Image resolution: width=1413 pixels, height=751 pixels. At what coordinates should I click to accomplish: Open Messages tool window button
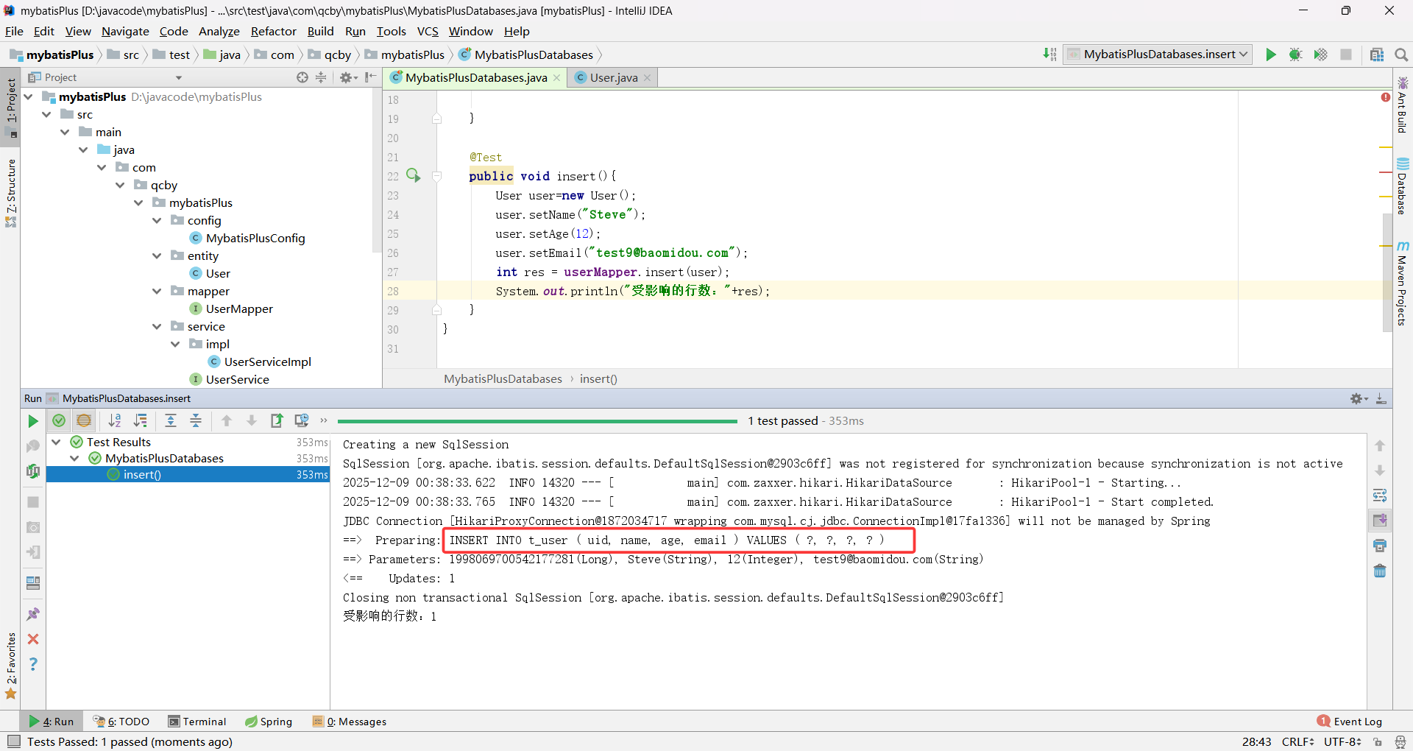[350, 722]
